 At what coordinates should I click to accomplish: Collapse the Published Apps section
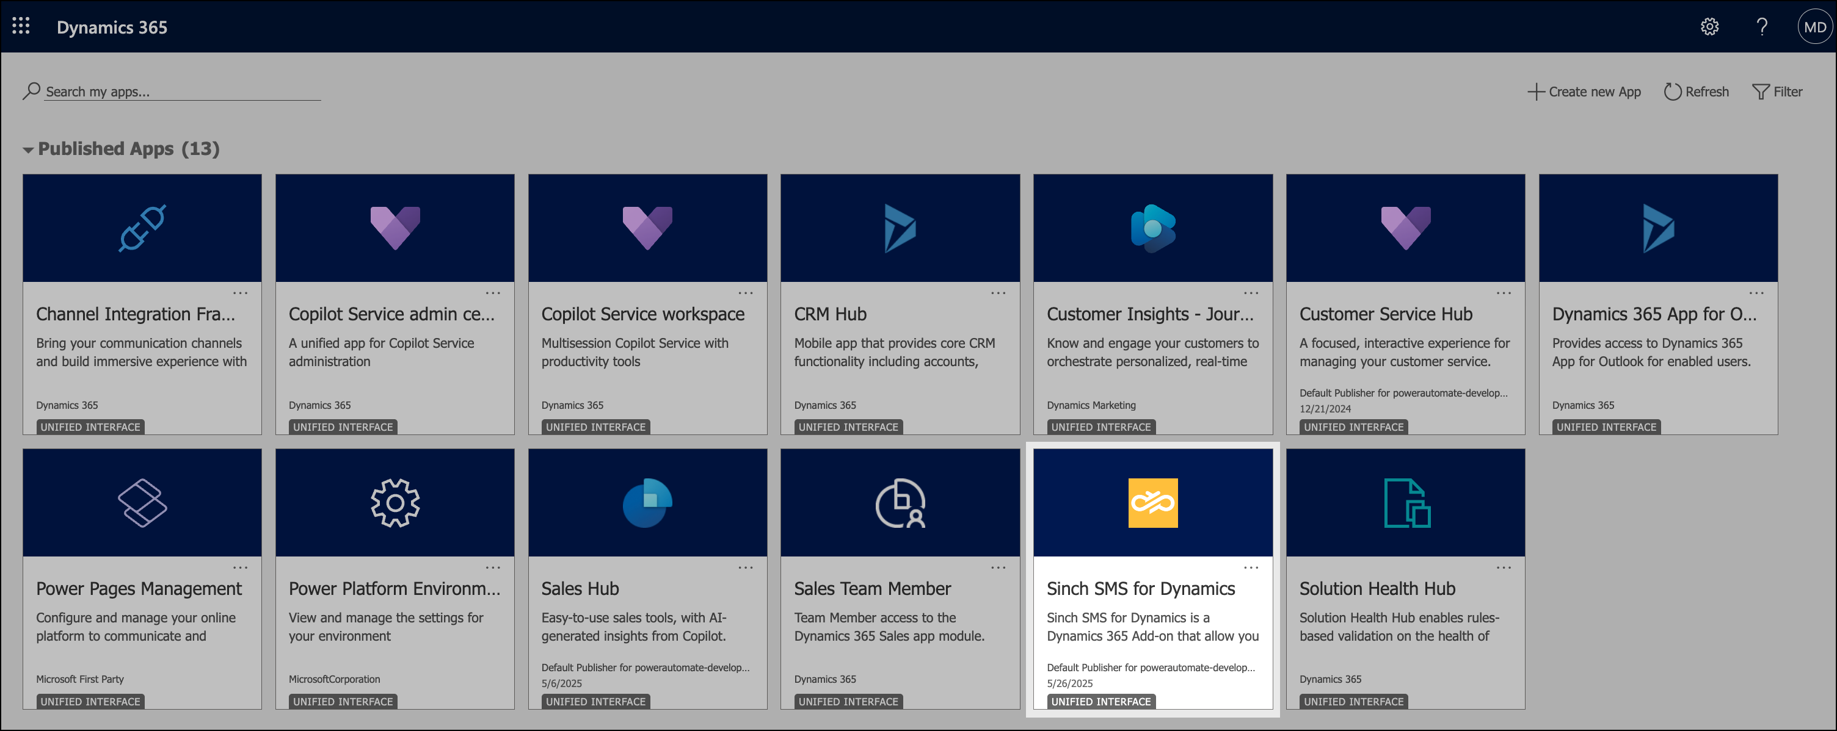(28, 149)
